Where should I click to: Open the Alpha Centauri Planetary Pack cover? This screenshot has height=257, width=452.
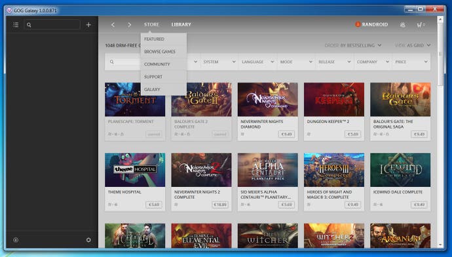point(267,170)
